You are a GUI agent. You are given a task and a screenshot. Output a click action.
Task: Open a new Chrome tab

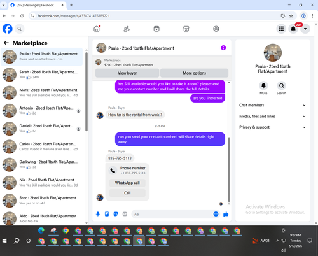[71, 5]
